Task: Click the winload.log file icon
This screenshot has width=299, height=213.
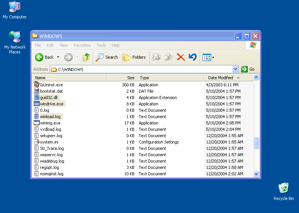Action: pos(36,117)
